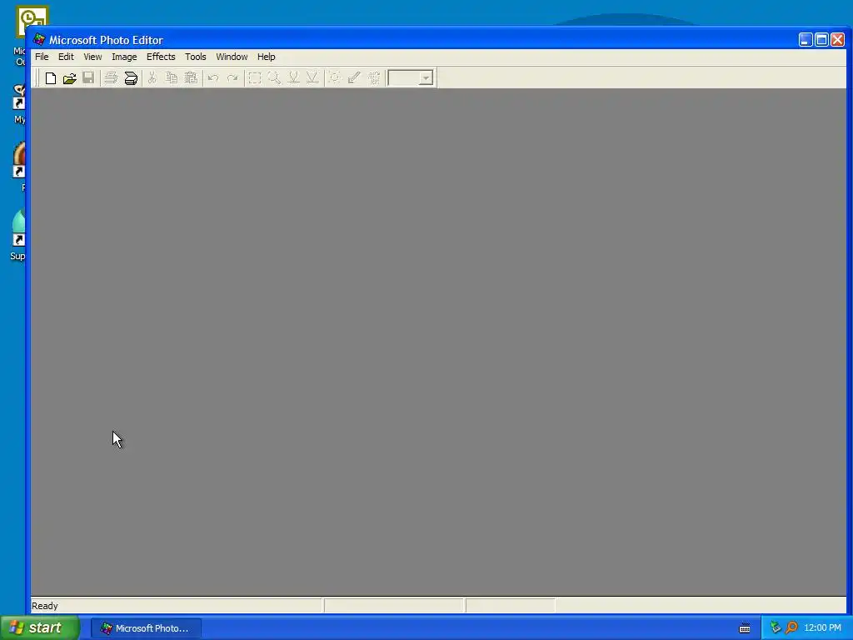Open the Effects menu

[x=161, y=57]
